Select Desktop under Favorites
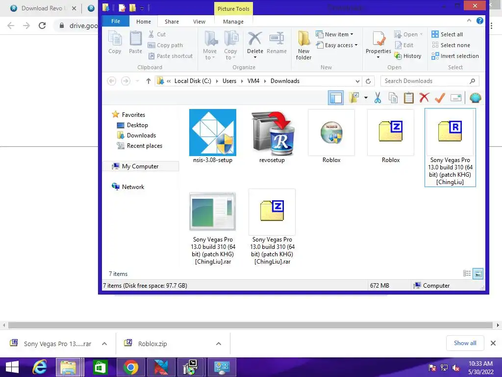The width and height of the screenshot is (502, 377). (x=132, y=125)
